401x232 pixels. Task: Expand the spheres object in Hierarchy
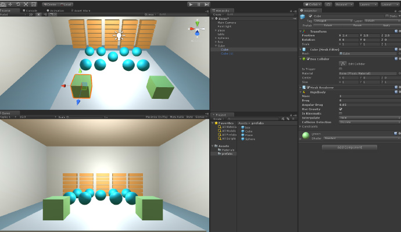[216, 38]
